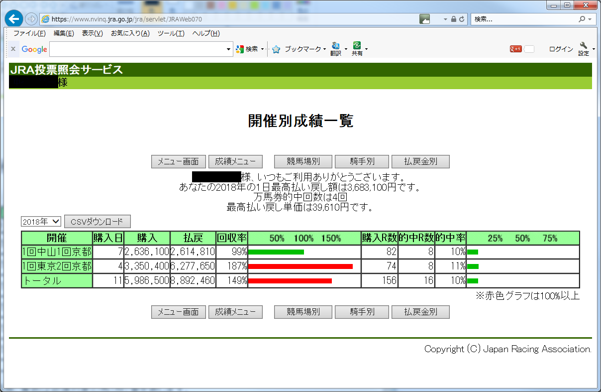Click the Internet Explorer page icon in address bar
Screen dimensions: 601x392
[x=46, y=19]
